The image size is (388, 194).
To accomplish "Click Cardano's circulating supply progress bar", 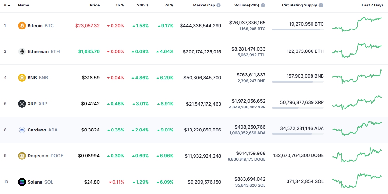I will 298,134.
